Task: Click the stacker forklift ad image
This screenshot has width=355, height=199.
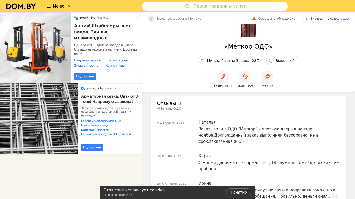Action: click(36, 48)
